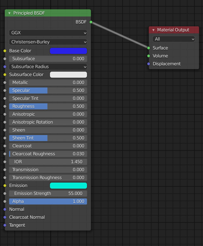Click the Metallic value slider
Viewport: 203px width, 246px height.
(48, 82)
